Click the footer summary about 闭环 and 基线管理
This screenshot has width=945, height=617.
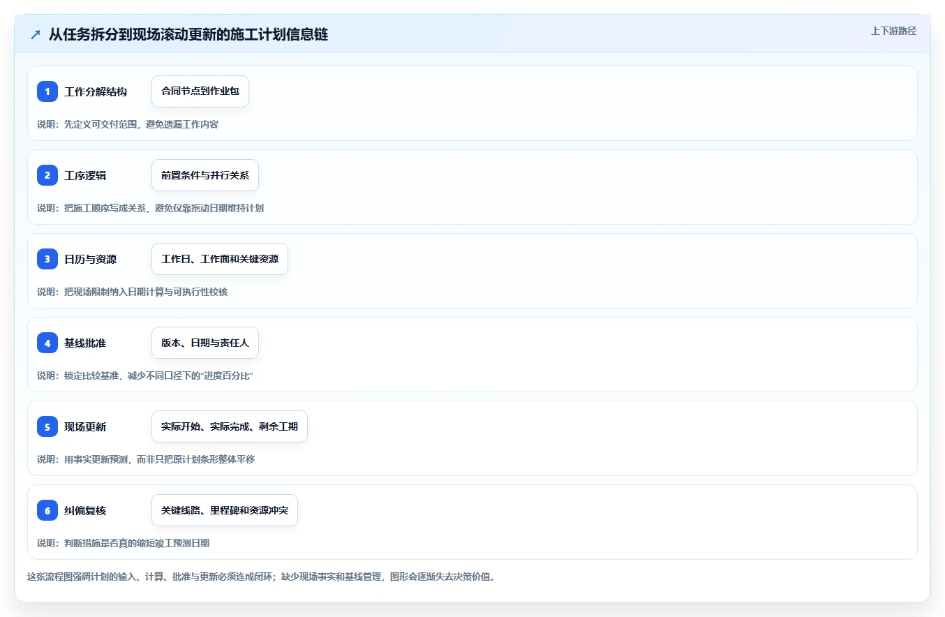point(261,577)
